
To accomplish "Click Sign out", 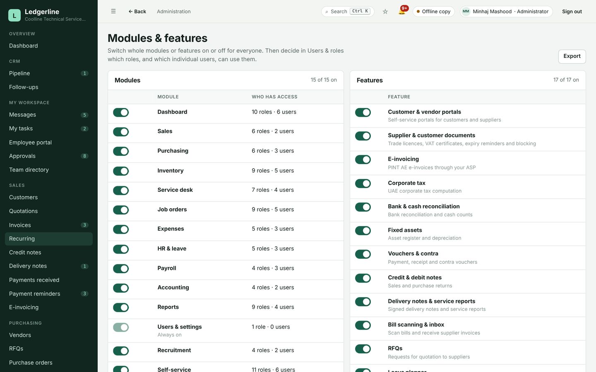I will [x=572, y=12].
